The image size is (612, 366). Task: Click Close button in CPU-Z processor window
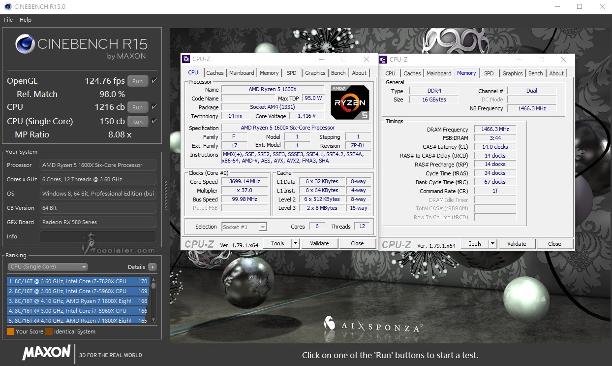[357, 243]
